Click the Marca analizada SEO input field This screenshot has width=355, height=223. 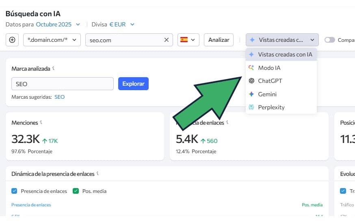pyautogui.click(x=63, y=84)
